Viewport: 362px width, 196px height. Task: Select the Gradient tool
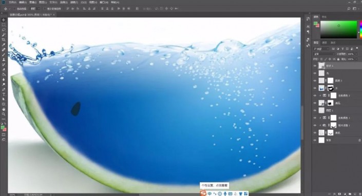tap(4, 74)
